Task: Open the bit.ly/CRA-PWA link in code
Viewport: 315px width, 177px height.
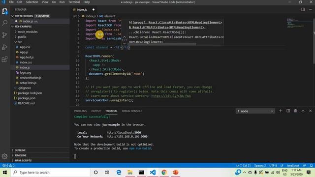Action: coord(171,96)
